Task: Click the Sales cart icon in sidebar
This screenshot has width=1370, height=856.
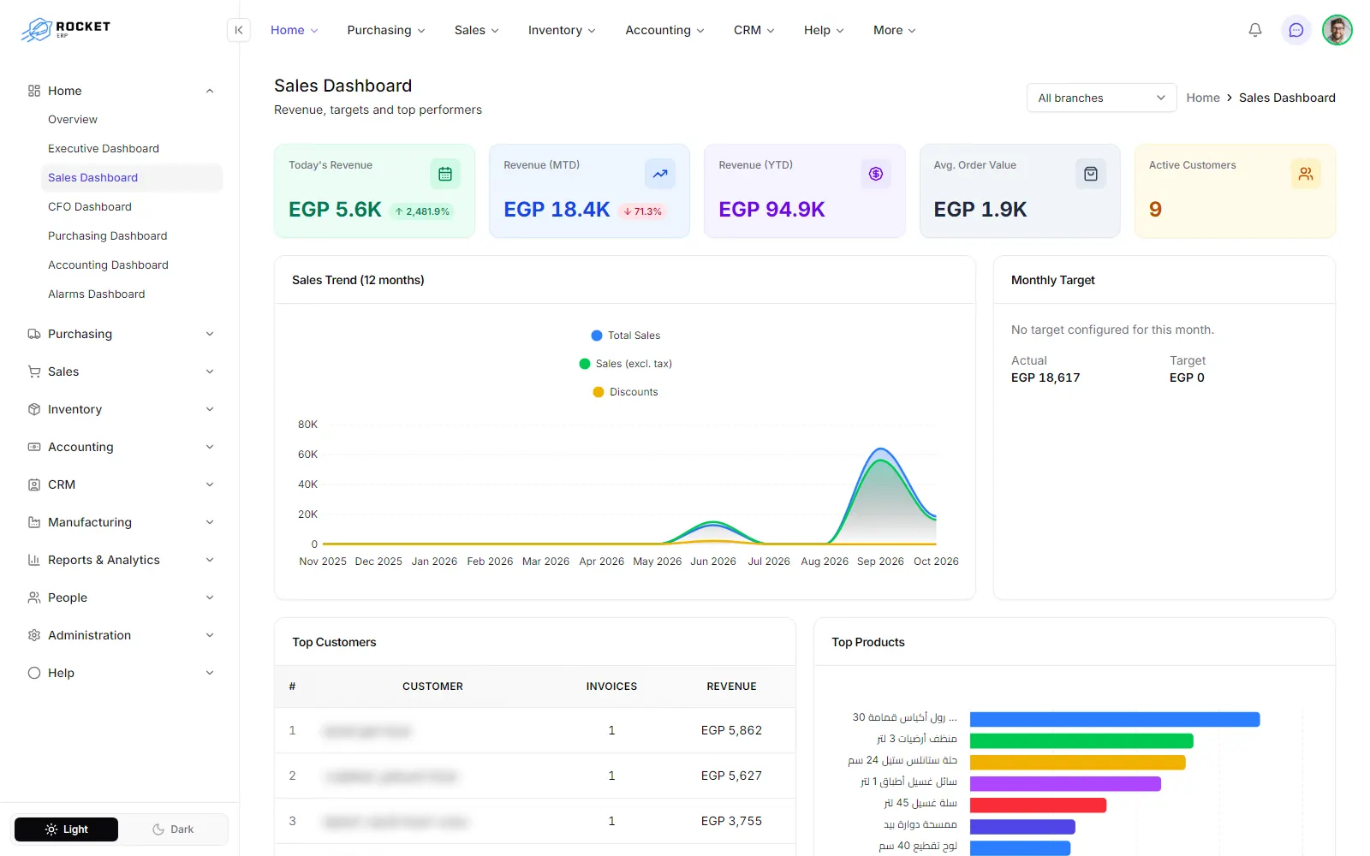Action: coord(34,372)
